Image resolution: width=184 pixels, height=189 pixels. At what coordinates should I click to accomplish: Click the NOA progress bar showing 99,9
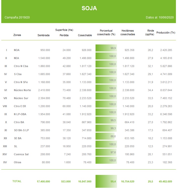(106, 48)
